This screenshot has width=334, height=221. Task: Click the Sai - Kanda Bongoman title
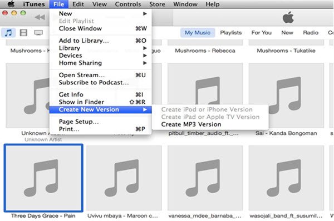pos(286,133)
